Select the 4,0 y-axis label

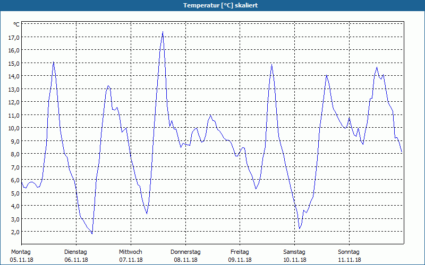(15, 206)
